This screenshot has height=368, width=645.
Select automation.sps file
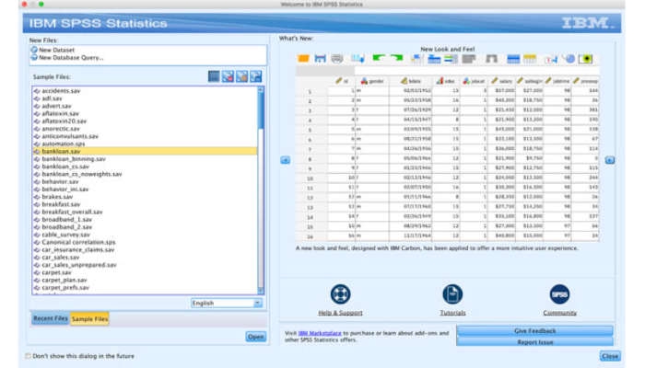[x=145, y=144]
